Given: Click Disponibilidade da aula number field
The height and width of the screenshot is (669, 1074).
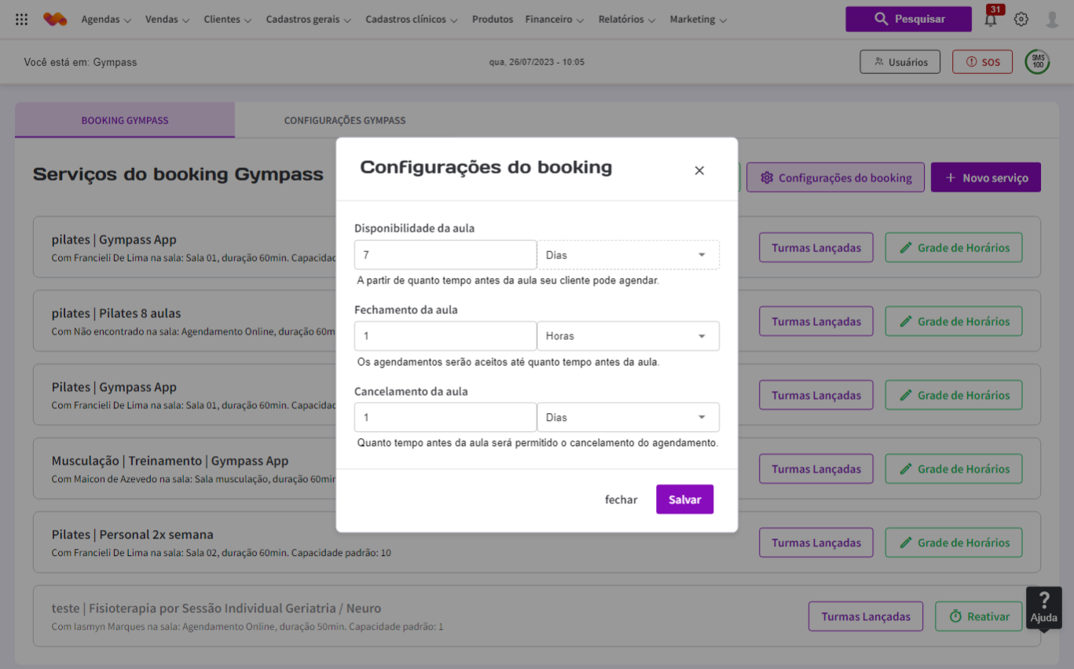Looking at the screenshot, I should point(445,255).
